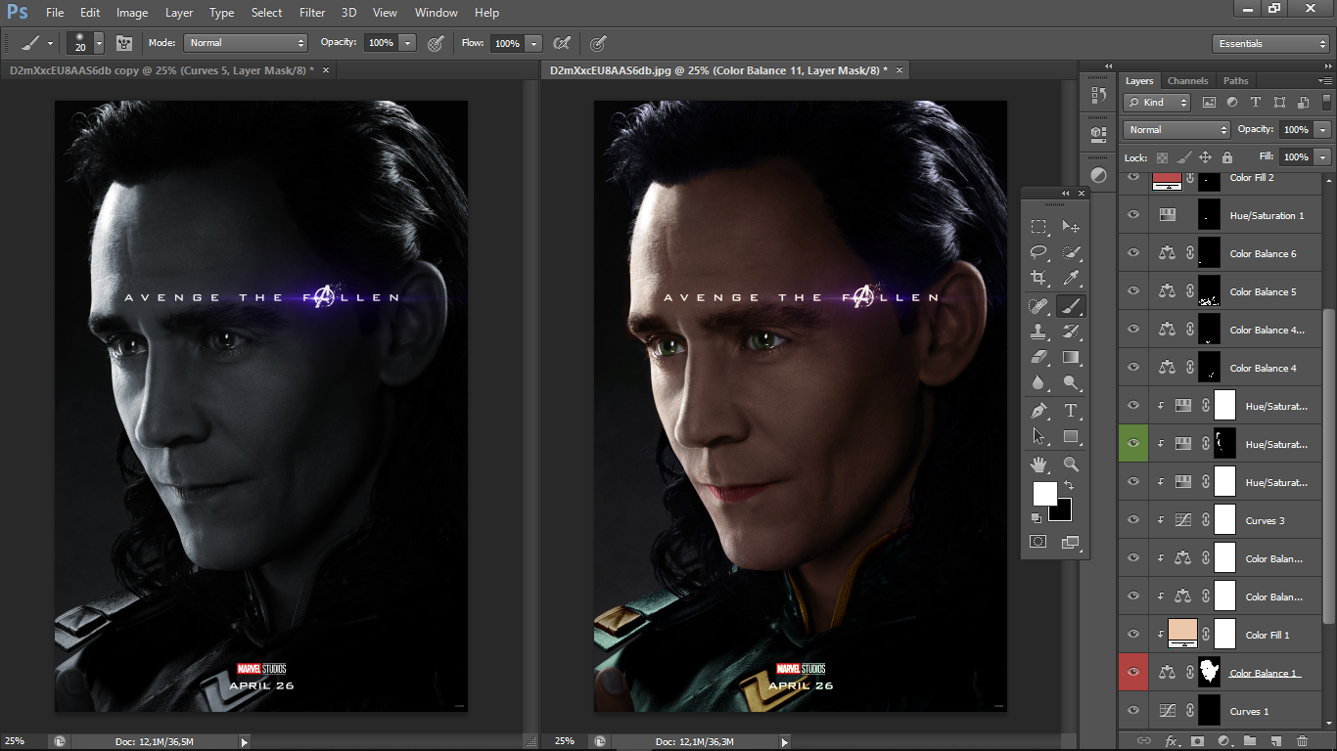The width and height of the screenshot is (1337, 751).
Task: Select the Blur tool
Action: pyautogui.click(x=1038, y=383)
